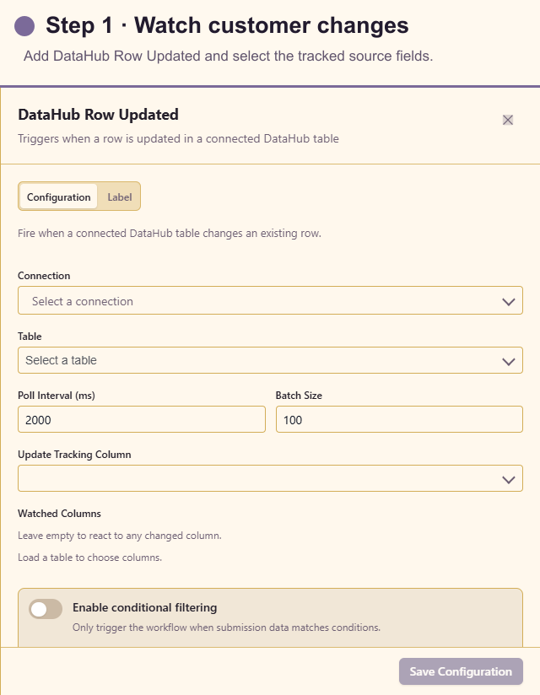Open the Select a connection dropdown
The image size is (540, 695).
click(270, 301)
